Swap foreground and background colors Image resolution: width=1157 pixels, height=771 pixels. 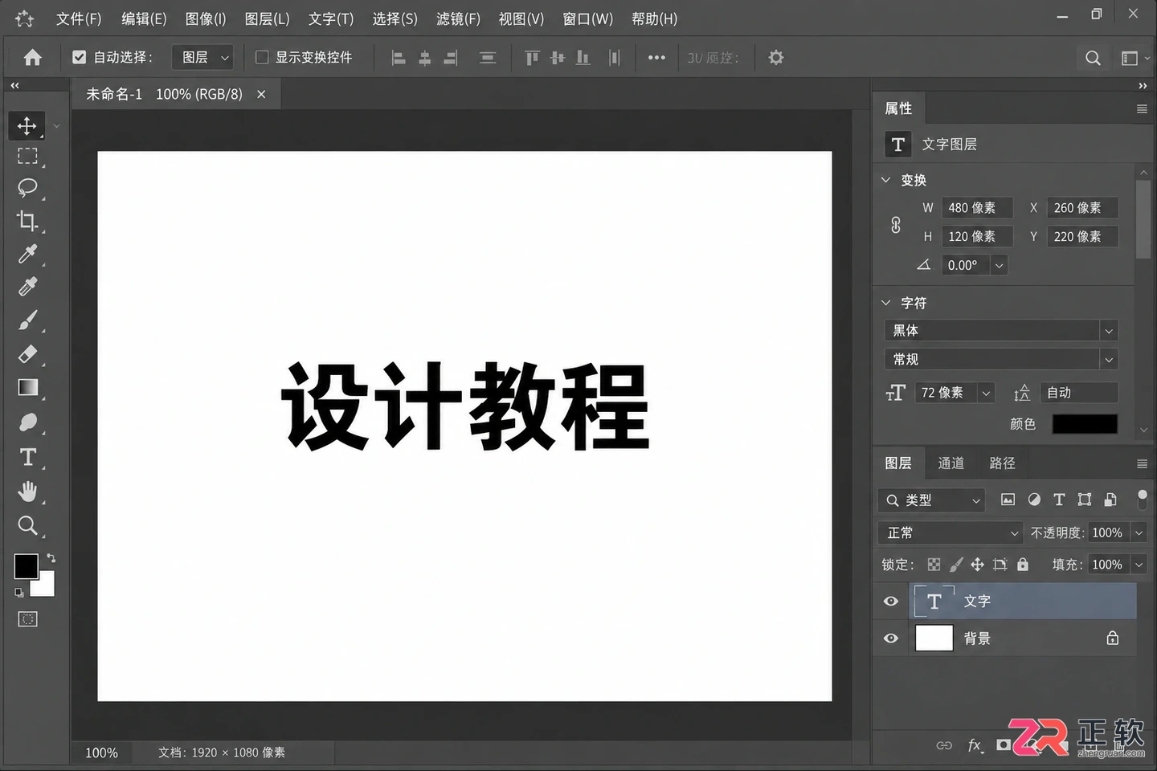coord(51,557)
